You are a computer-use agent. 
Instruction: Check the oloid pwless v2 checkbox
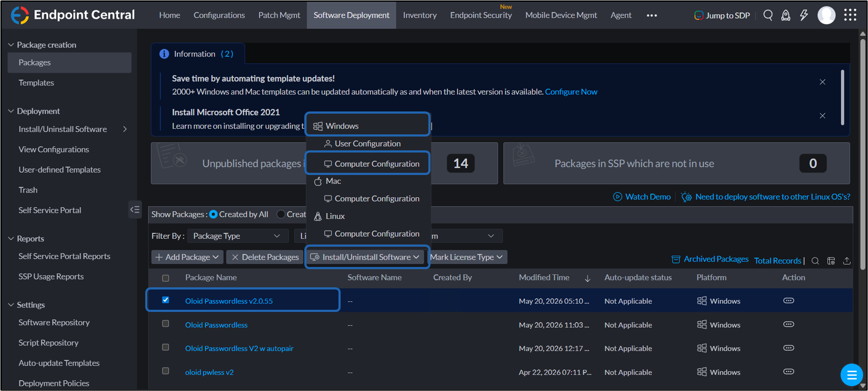tap(166, 371)
